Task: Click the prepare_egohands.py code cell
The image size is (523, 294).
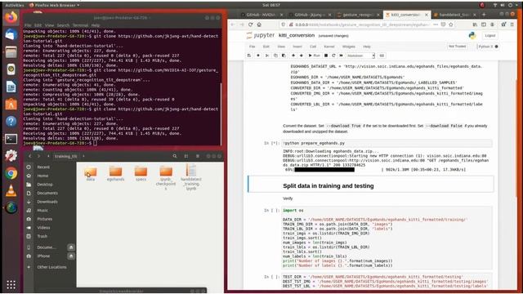Action: [387, 143]
